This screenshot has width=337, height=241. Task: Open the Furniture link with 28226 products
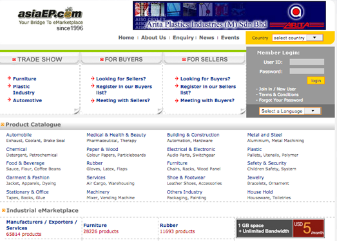click(x=95, y=226)
